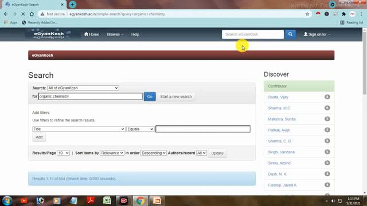Viewport: 367px width, 206px height.
Task: Open the Descending order dropdown
Action: (x=154, y=153)
